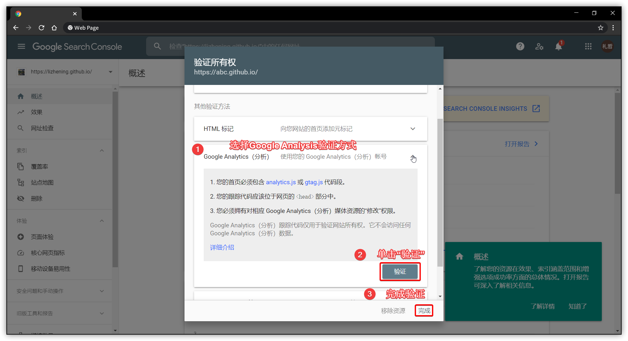
Task: Open the Google apps grid
Action: coord(588,47)
